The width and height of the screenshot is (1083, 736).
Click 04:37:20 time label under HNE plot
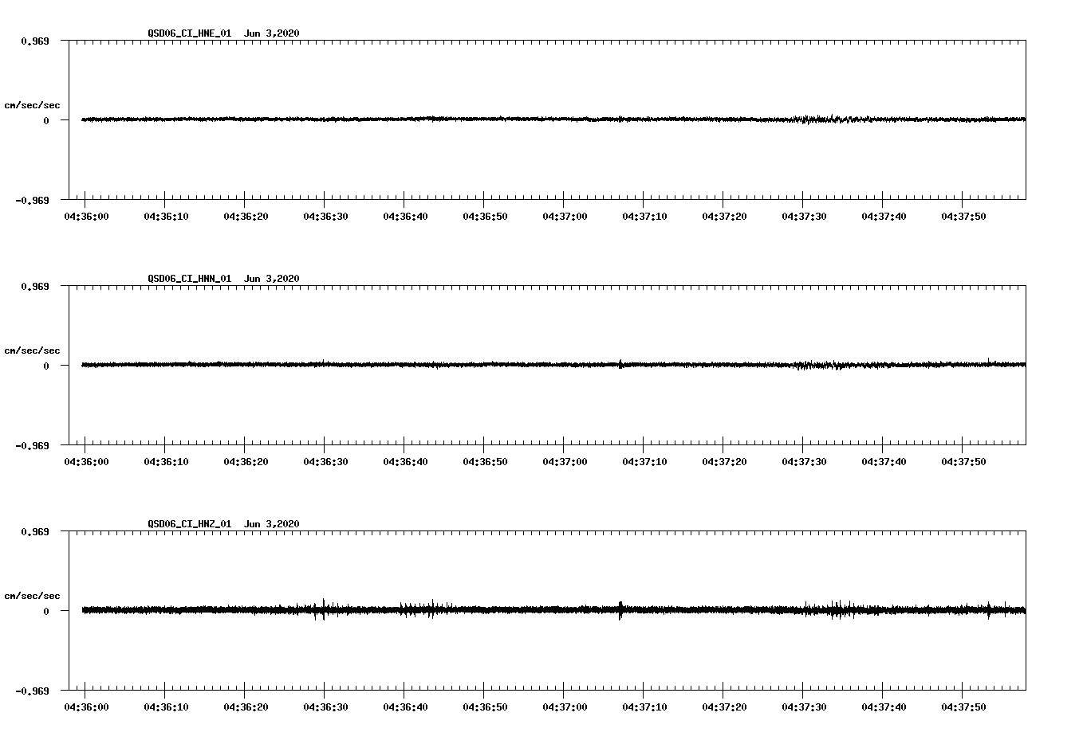pyautogui.click(x=724, y=217)
